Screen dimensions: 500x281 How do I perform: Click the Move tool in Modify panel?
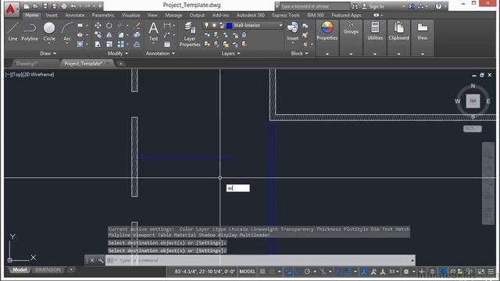(98, 26)
